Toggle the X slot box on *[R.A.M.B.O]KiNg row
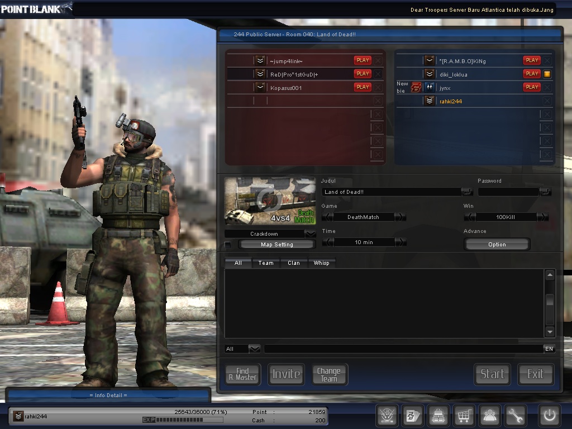This screenshot has height=429, width=572. (547, 60)
